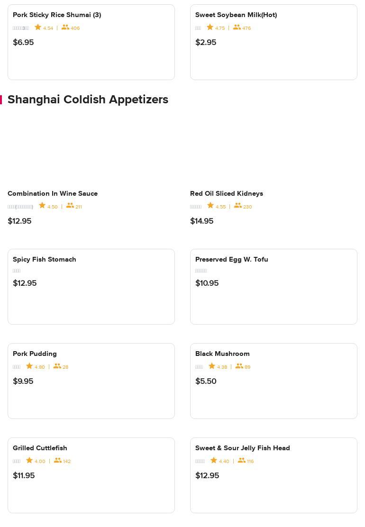
Task: Click people icon on Black Mushroom card
Action: [x=239, y=366]
